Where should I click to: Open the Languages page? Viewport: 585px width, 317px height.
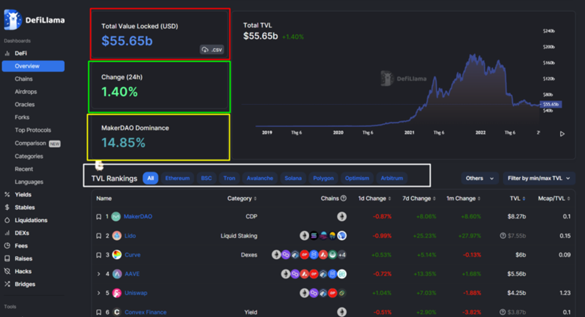[29, 182]
